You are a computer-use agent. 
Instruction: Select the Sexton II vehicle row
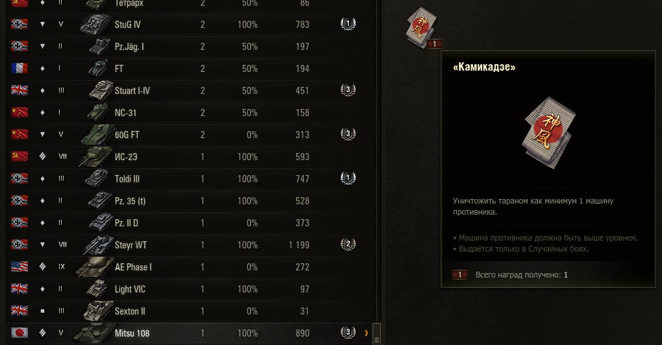point(189,311)
